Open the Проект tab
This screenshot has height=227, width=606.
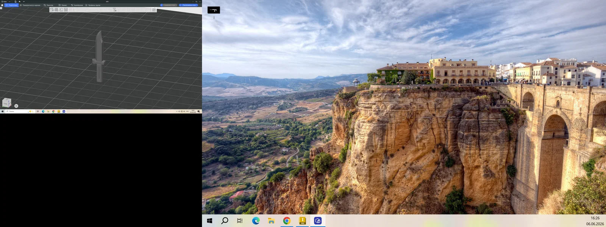(x=62, y=5)
